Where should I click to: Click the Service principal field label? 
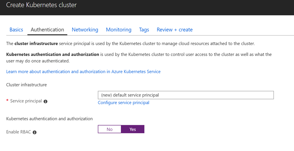[26, 101]
